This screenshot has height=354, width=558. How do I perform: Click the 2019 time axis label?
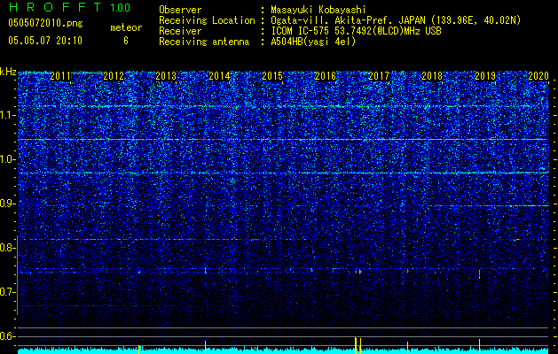coord(485,75)
